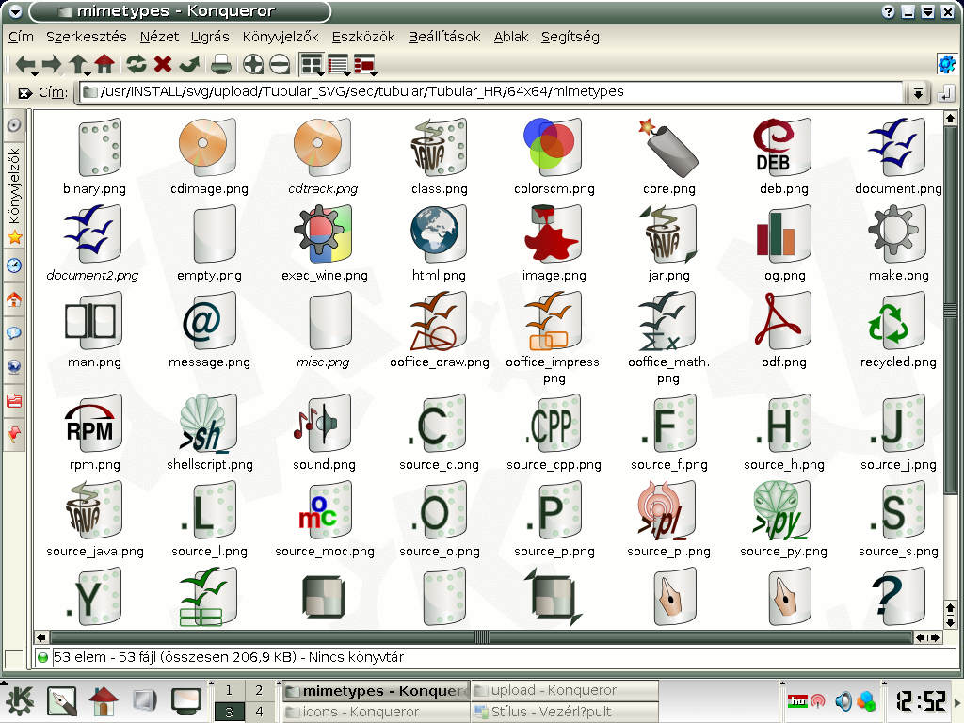
Task: Select the message.png file
Action: pyautogui.click(x=209, y=330)
